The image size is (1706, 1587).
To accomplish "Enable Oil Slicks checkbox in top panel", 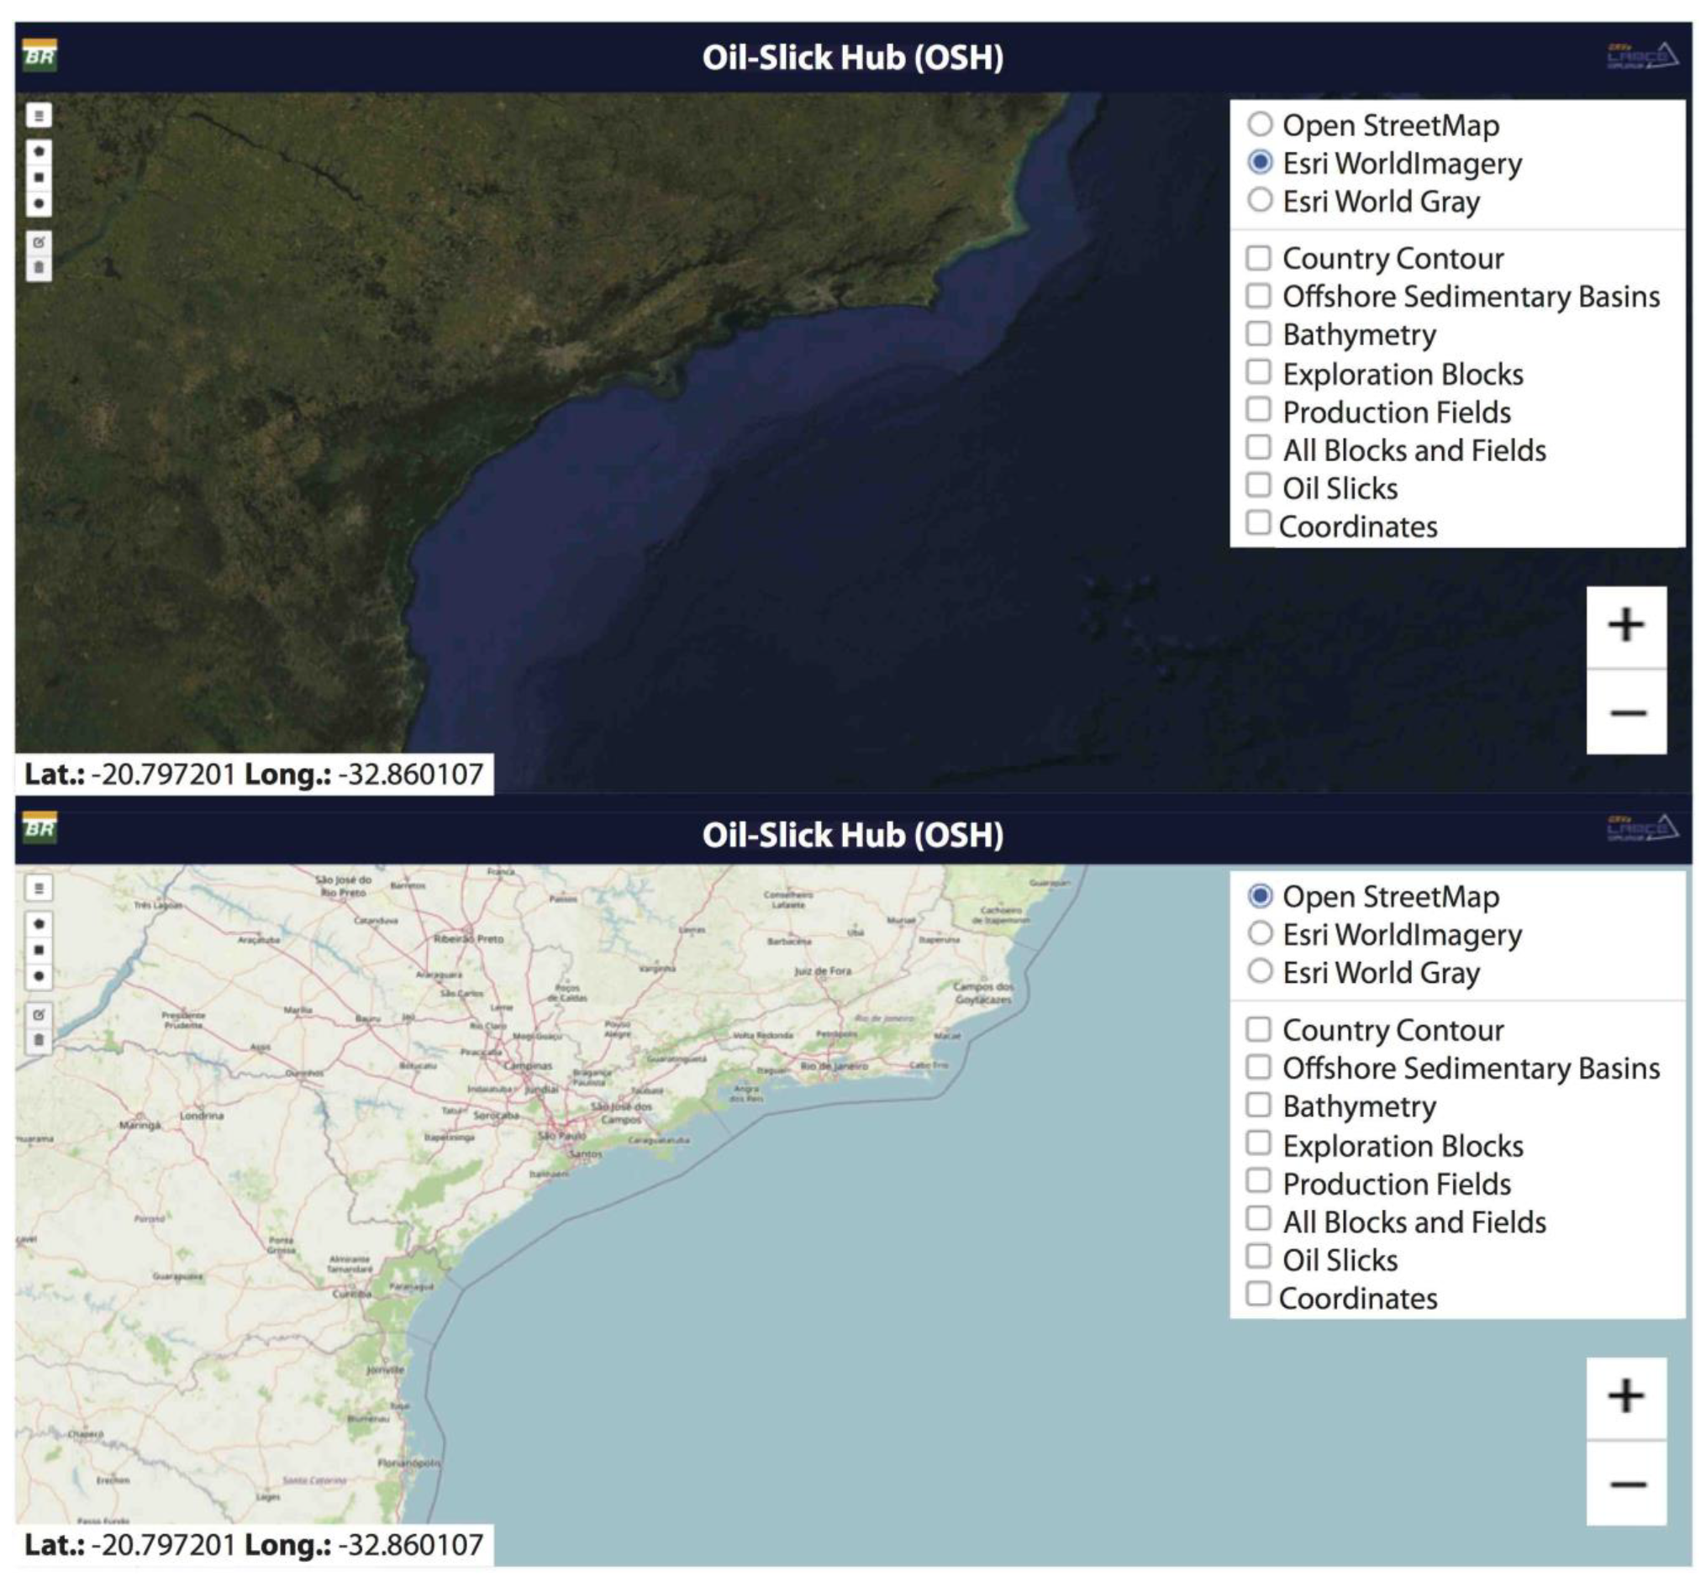I will coord(1258,486).
